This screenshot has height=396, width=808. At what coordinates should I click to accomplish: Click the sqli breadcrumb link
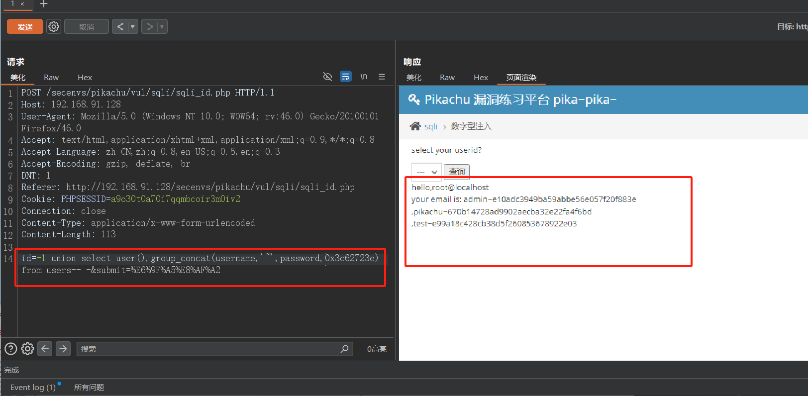[x=431, y=126]
